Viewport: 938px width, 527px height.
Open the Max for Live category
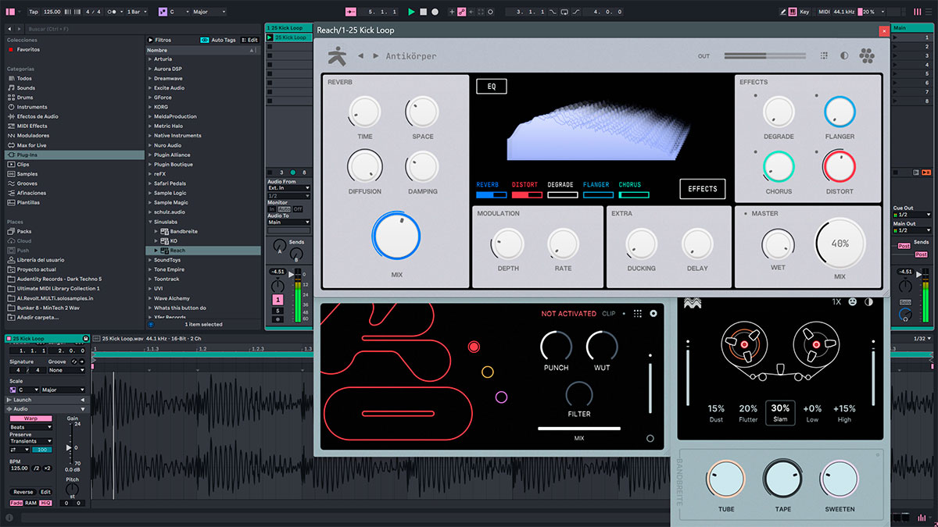click(31, 145)
